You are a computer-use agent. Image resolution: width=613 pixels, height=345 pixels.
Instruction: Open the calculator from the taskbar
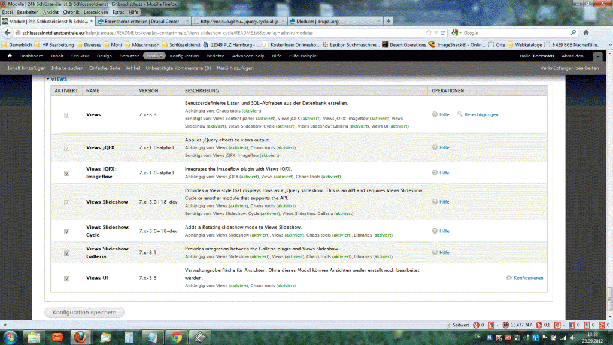click(x=129, y=337)
